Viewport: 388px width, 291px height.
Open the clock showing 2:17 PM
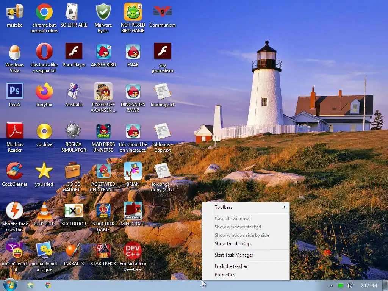369,286
